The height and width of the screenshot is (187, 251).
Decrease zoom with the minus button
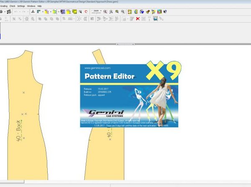click(92, 12)
